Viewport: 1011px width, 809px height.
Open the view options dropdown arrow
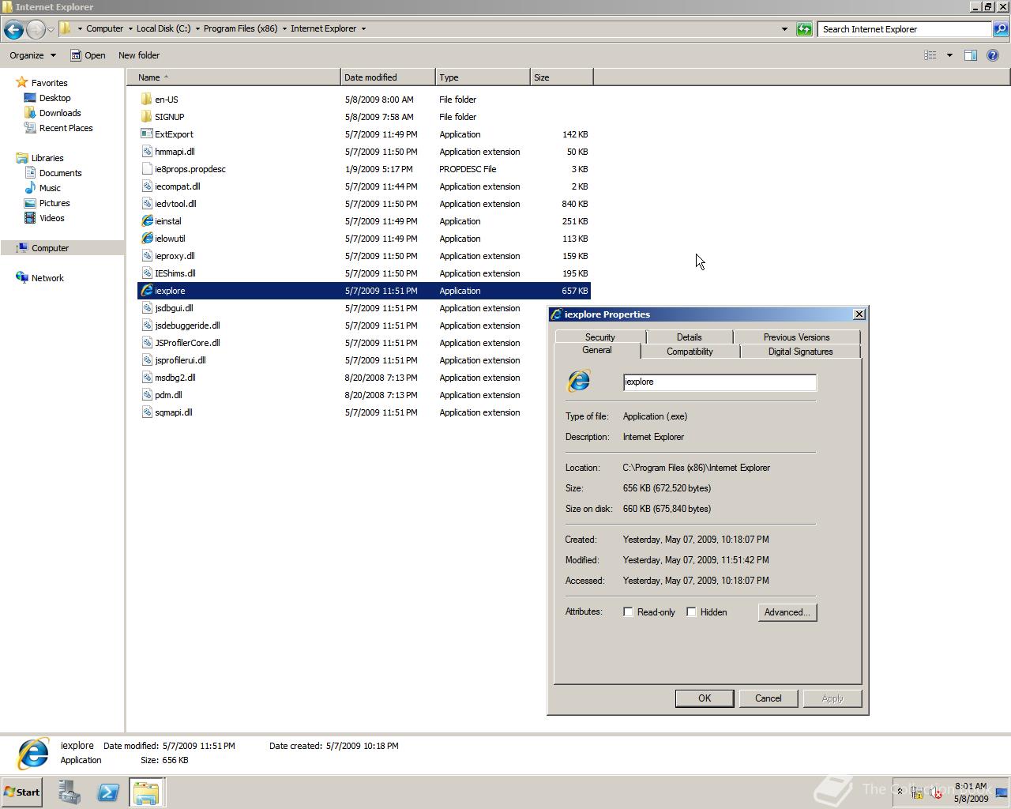click(949, 55)
